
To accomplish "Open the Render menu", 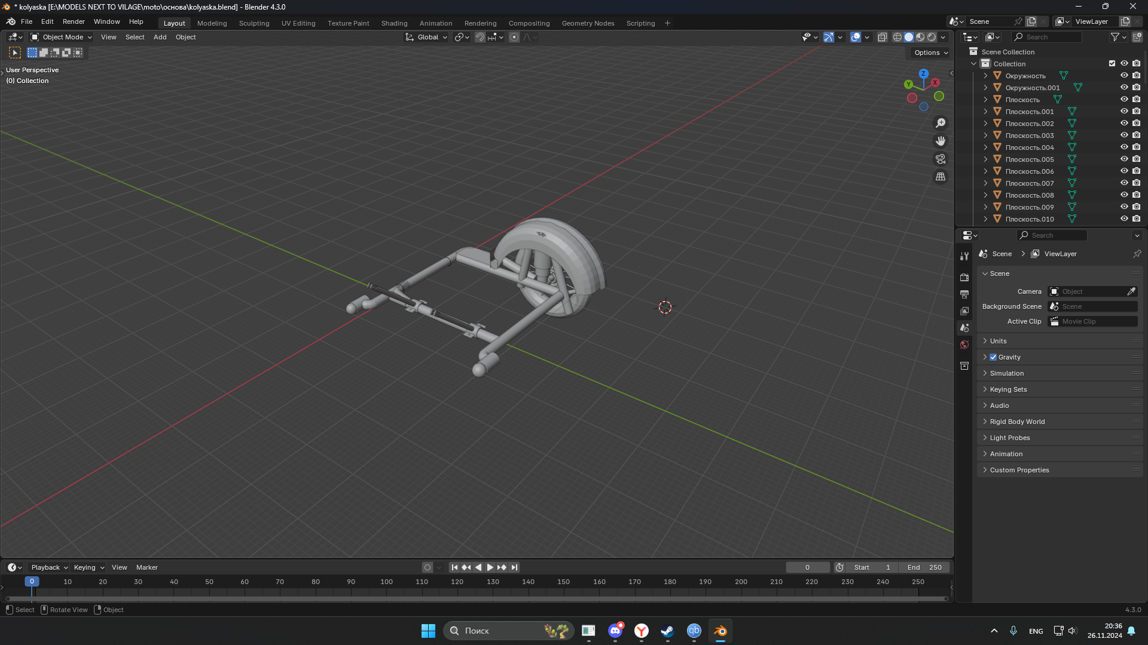I will tap(74, 21).
